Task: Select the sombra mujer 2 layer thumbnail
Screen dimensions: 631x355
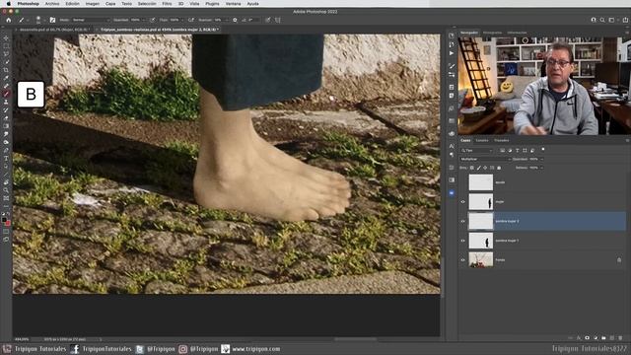Action: tap(481, 221)
